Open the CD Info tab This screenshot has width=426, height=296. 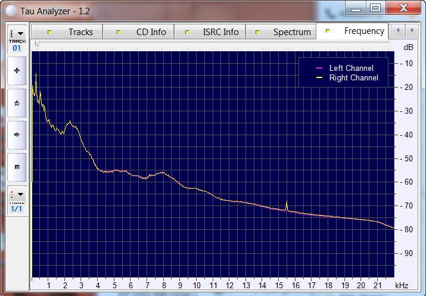(x=151, y=32)
